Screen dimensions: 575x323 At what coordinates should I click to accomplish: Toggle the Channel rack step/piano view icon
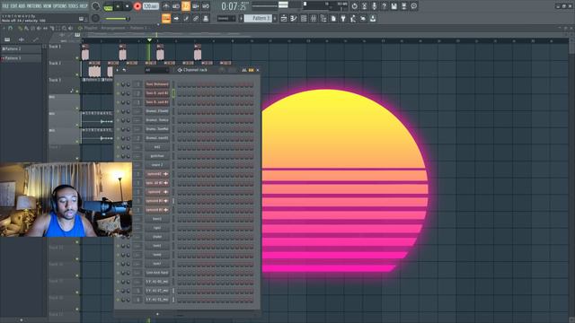pos(252,70)
